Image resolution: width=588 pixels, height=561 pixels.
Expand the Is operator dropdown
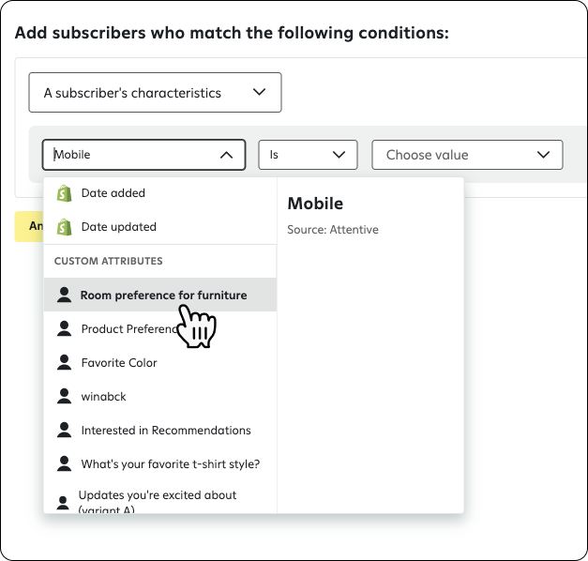(308, 155)
